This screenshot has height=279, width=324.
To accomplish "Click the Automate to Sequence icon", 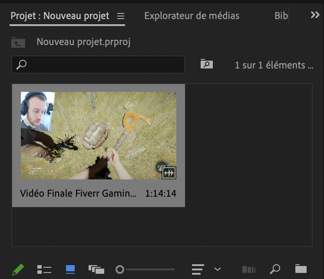I will 248,269.
